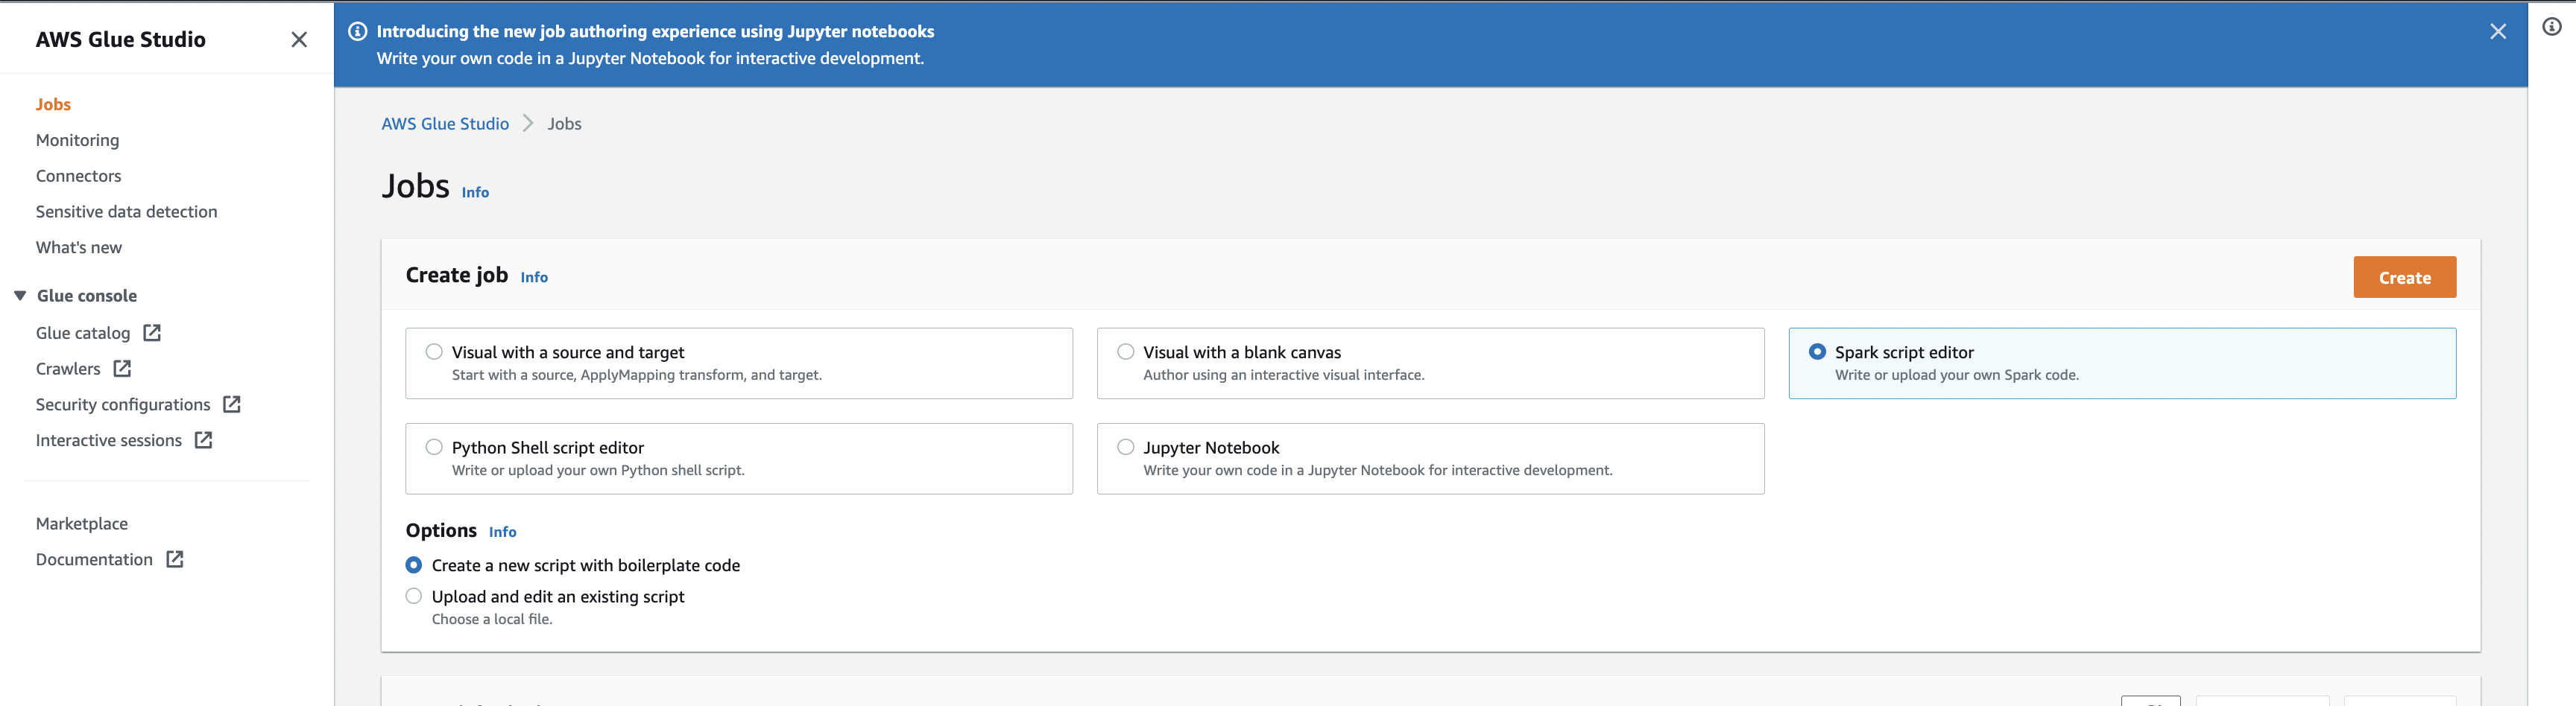Open Jobs in the sidebar

tap(53, 104)
